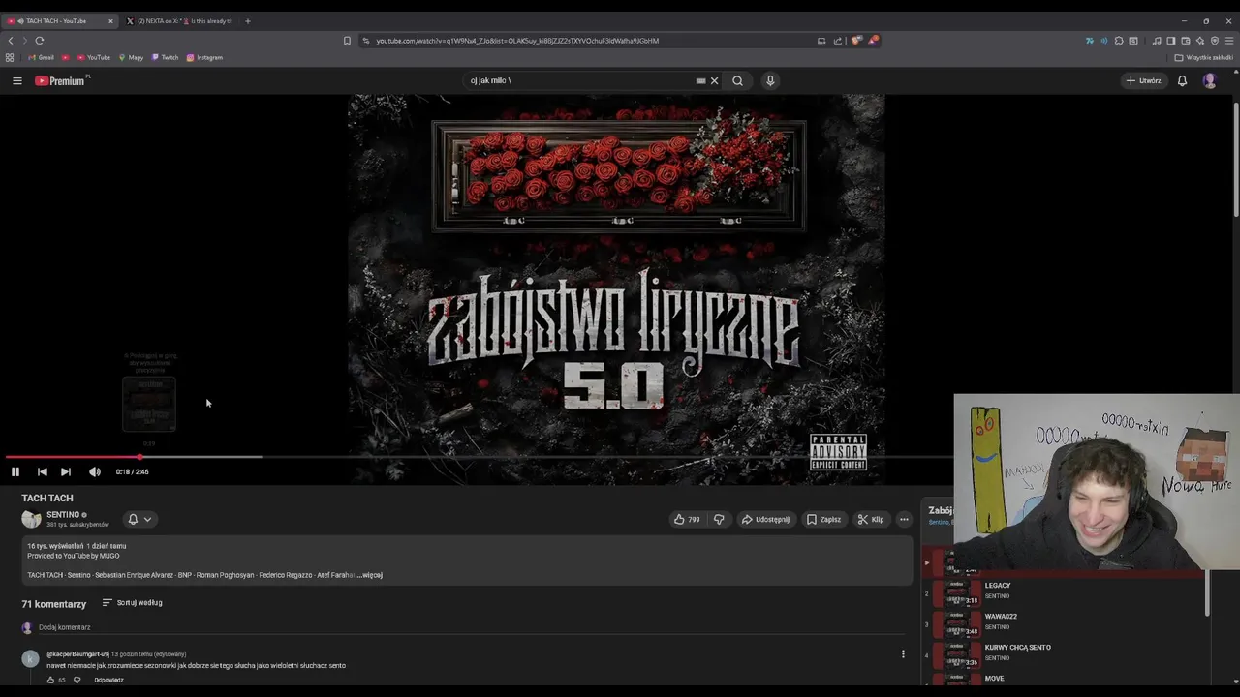
Task: Toggle the browser sidebar panel icon
Action: tap(1171, 41)
